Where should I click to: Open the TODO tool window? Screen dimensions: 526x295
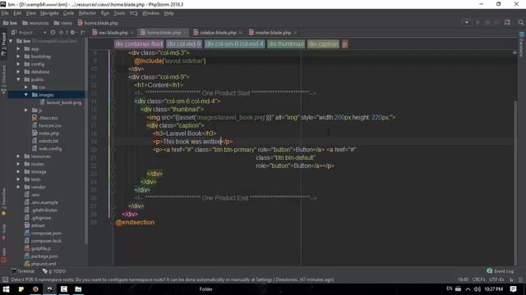(x=54, y=271)
